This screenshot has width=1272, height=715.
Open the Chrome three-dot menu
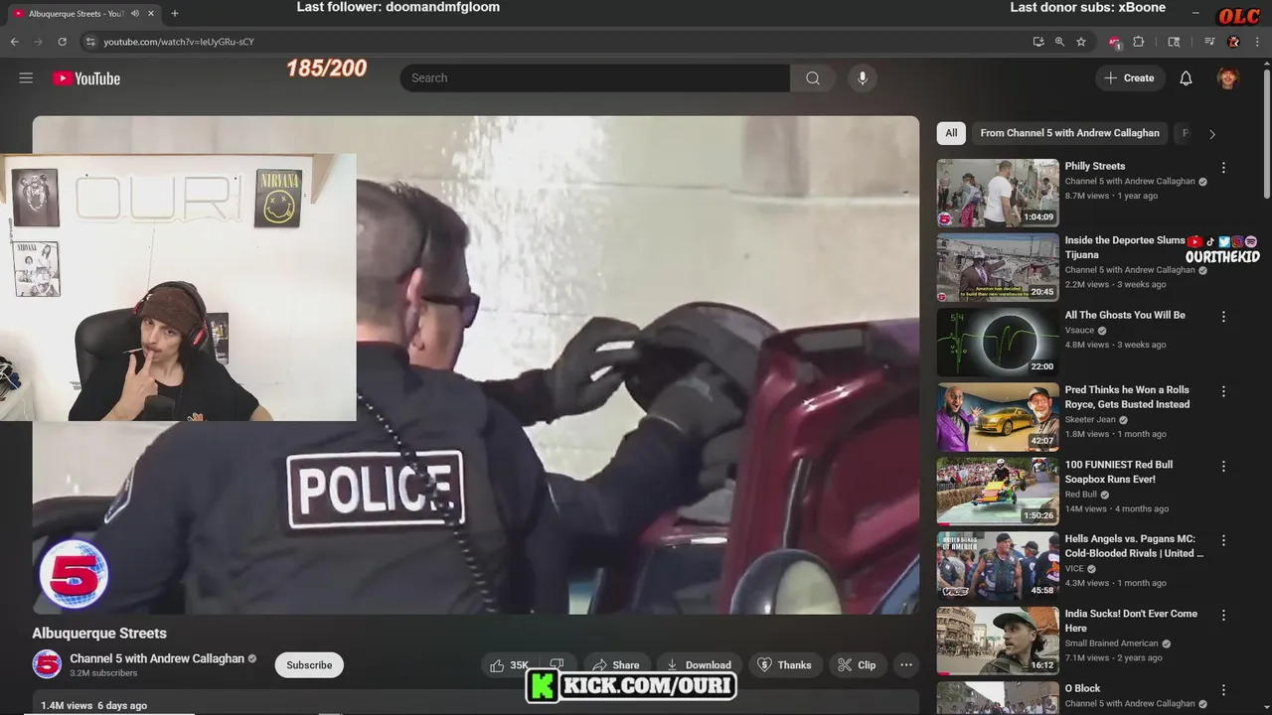1257,42
